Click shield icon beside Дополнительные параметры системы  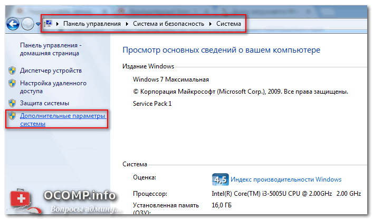(12, 116)
